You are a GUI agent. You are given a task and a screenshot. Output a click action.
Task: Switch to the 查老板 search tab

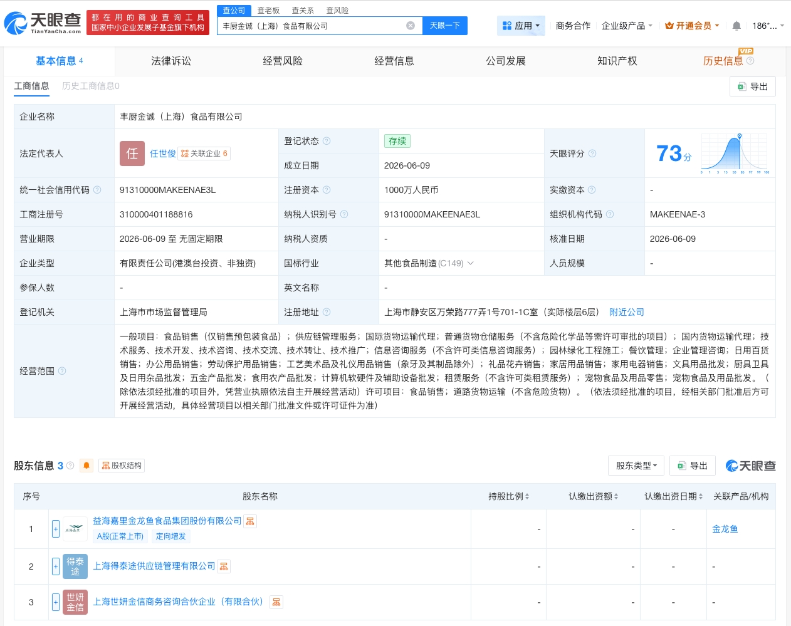click(268, 11)
